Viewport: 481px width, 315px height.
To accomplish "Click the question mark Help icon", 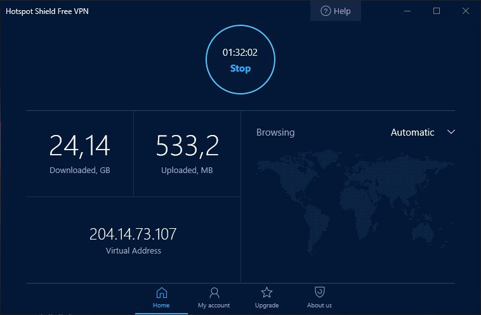I will tap(326, 11).
